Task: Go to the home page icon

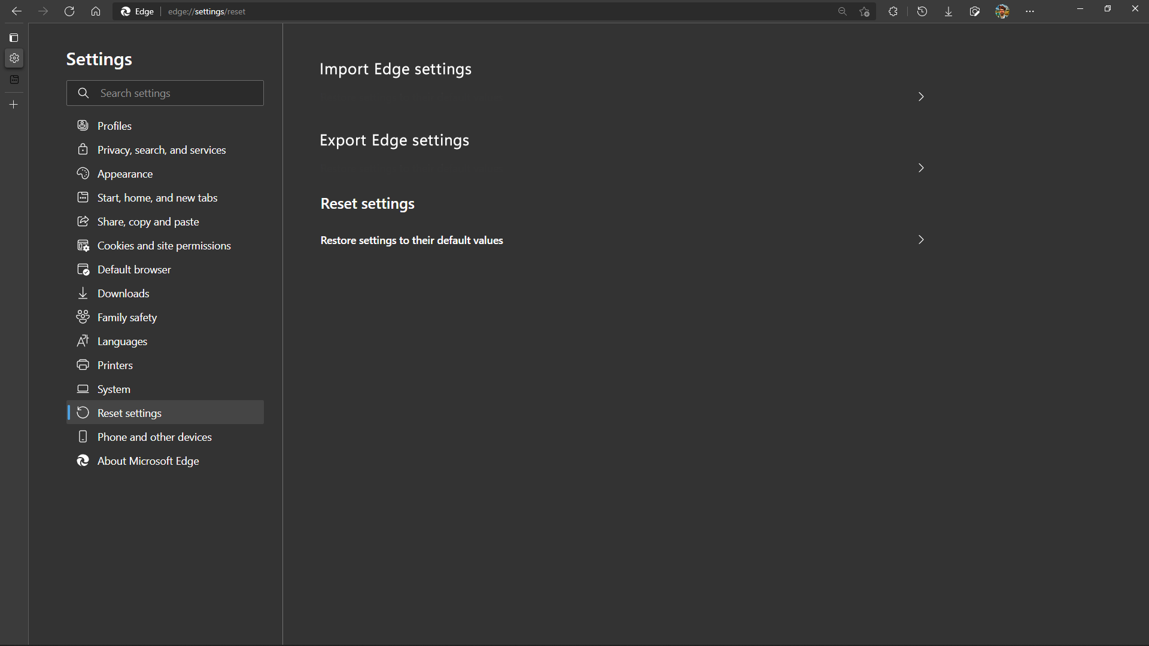Action: click(96, 11)
